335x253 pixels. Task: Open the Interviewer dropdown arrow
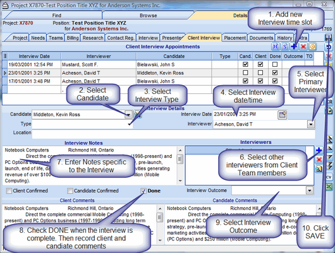311,124
